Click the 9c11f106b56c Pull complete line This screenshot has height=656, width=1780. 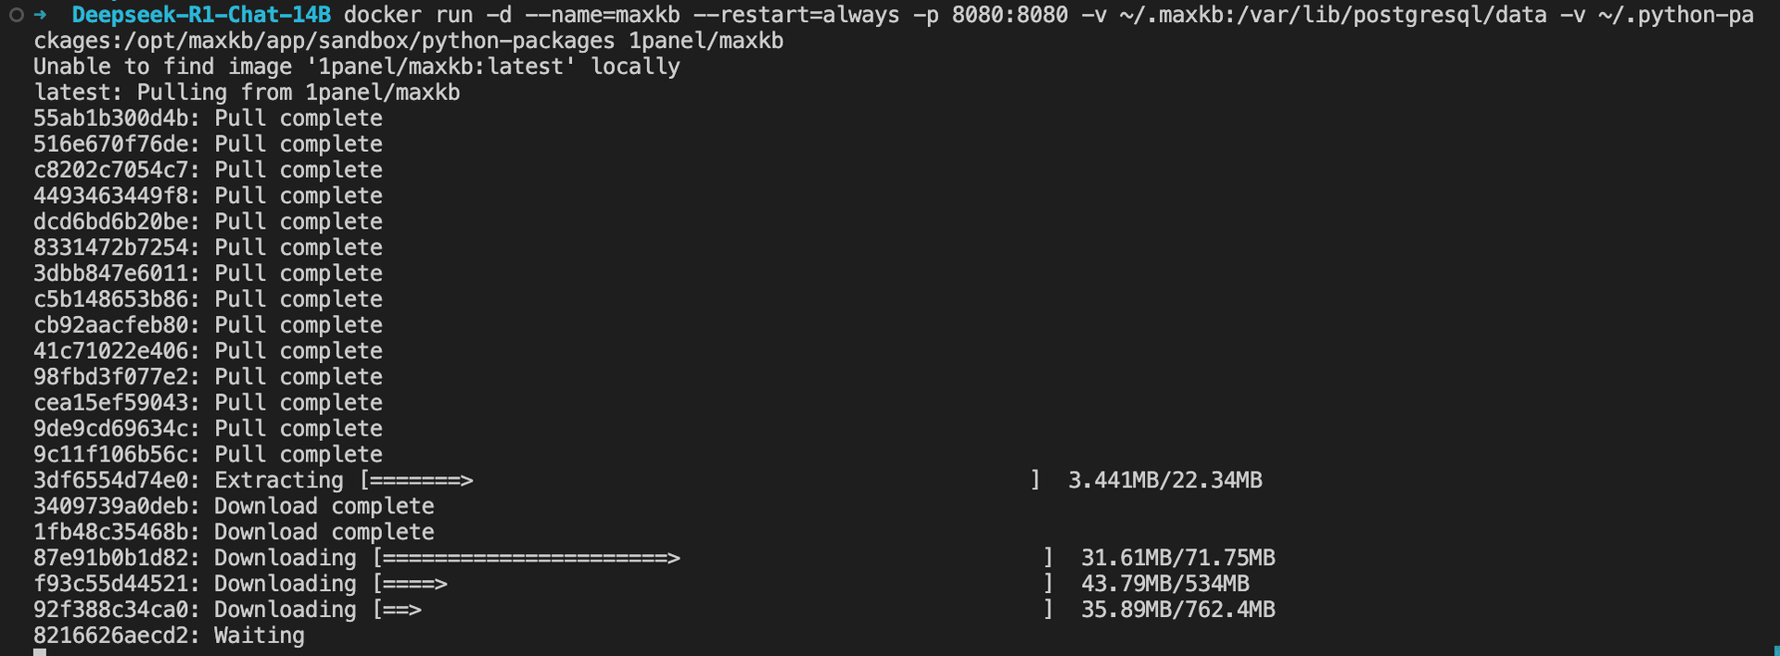click(208, 454)
